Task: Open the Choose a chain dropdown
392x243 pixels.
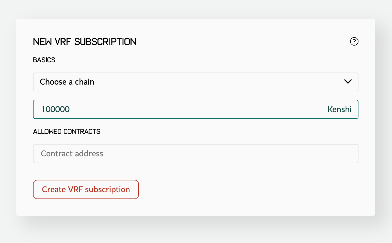Action: [195, 82]
